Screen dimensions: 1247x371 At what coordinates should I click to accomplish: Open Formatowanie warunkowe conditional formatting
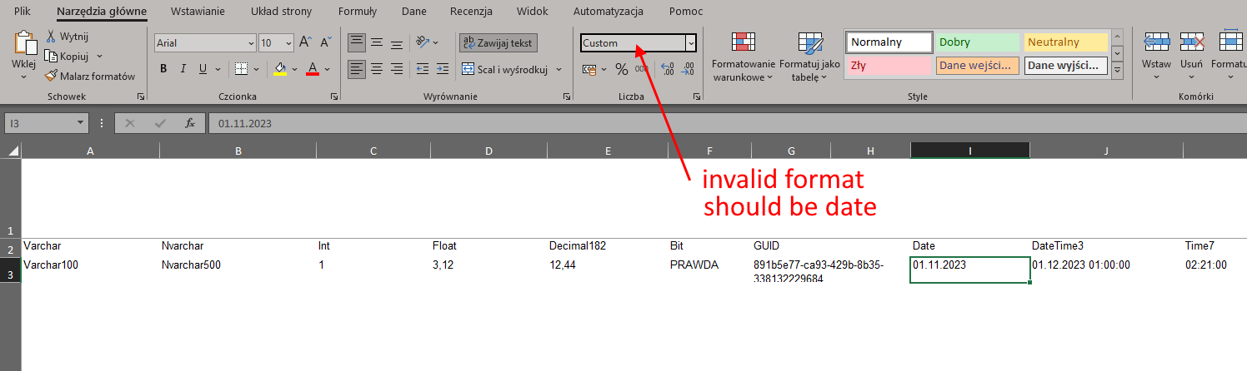tap(743, 57)
